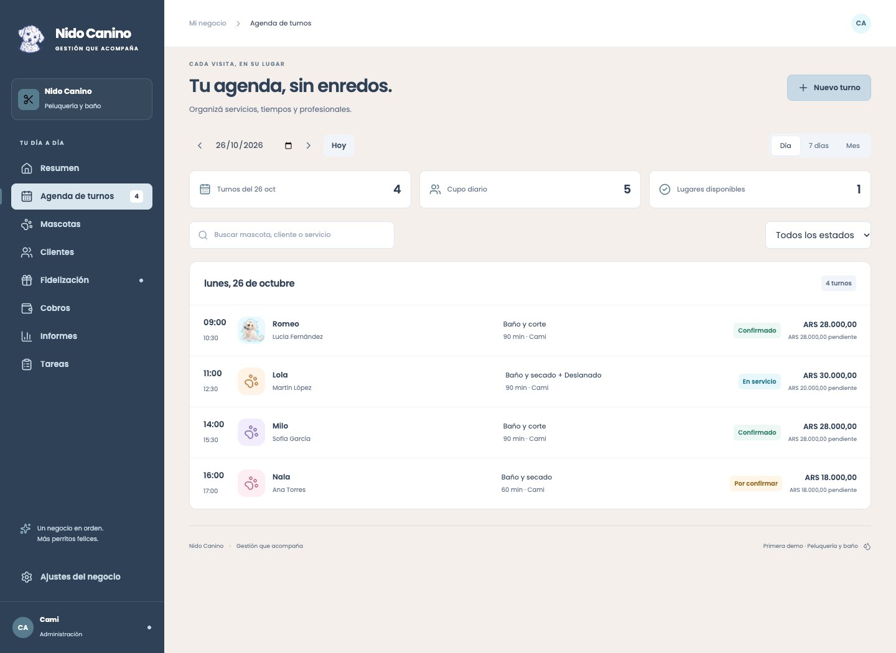Click the search mascota, cliente o servicio field
The image size is (896, 653).
tap(292, 235)
